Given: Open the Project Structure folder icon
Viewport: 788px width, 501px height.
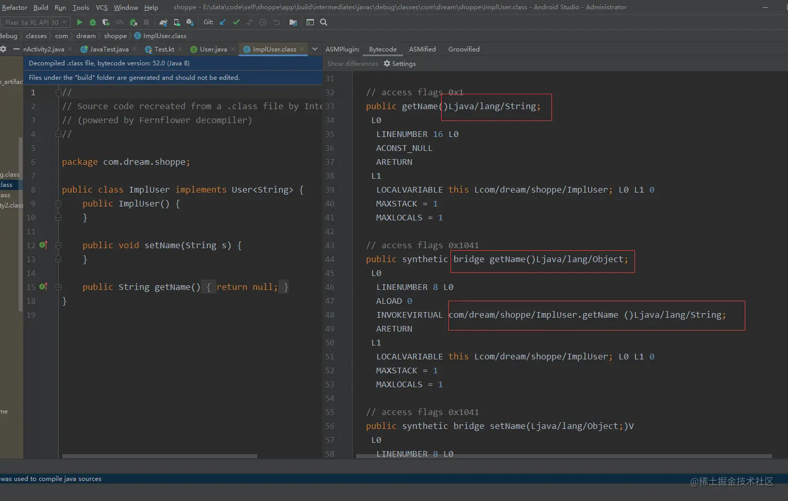Looking at the screenshot, I should click(x=293, y=22).
